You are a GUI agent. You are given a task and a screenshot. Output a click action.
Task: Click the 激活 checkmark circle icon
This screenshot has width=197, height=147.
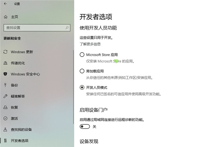(5, 119)
